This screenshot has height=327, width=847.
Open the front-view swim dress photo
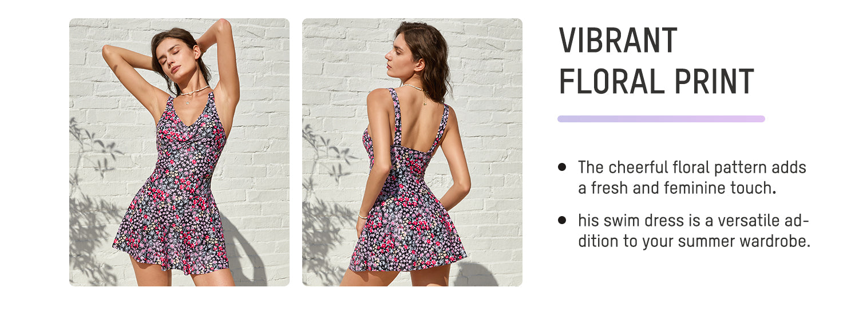pyautogui.click(x=179, y=152)
